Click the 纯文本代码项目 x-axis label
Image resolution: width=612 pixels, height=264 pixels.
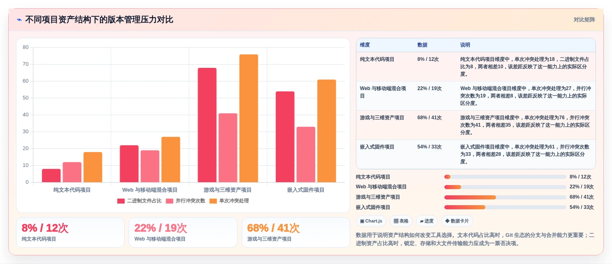coord(72,190)
